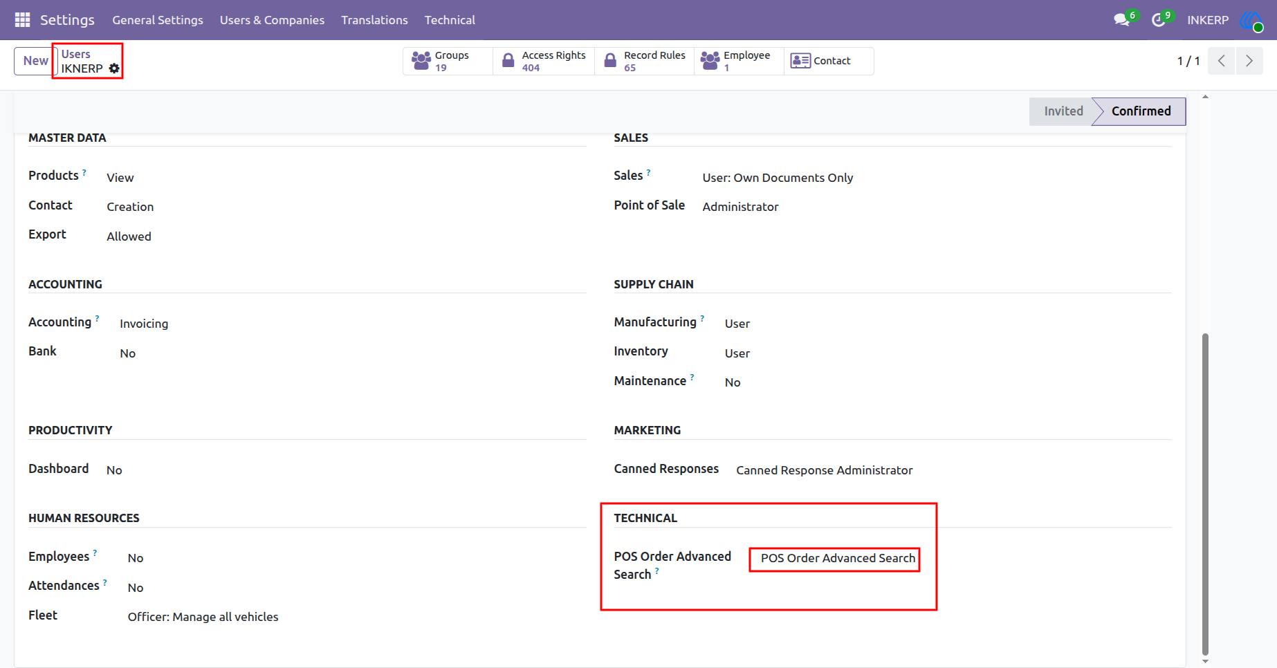
Task: Show help tooltip next to Products
Action: pyautogui.click(x=84, y=172)
